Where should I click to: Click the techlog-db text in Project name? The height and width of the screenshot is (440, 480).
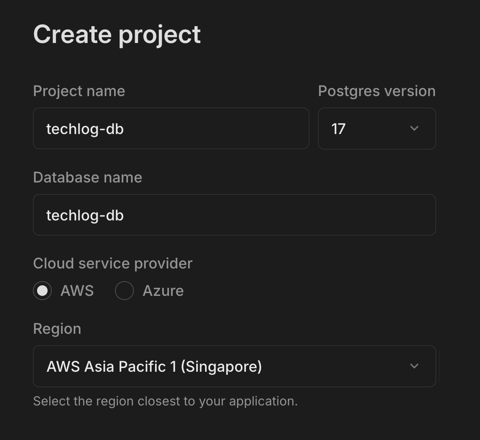pos(85,129)
